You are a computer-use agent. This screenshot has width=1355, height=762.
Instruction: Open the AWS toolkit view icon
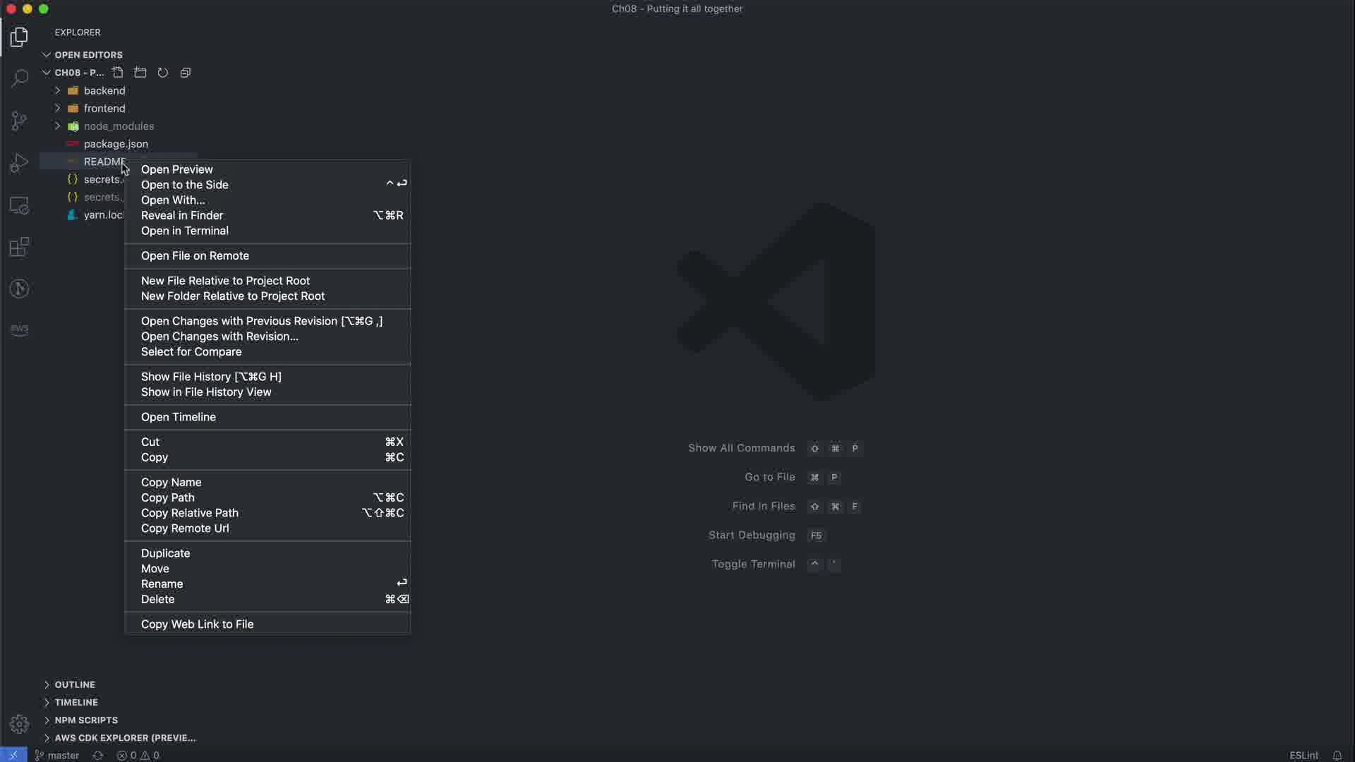click(19, 329)
